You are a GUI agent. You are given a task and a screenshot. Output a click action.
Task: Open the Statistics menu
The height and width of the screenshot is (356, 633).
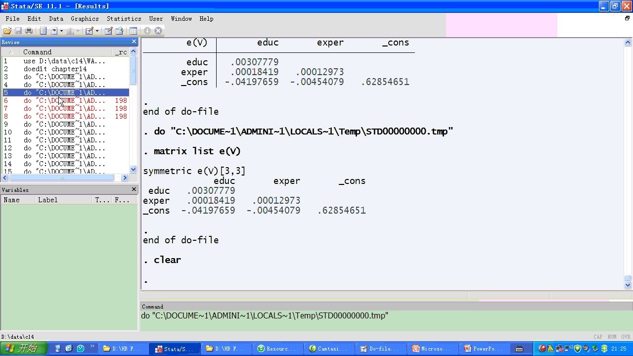click(124, 18)
